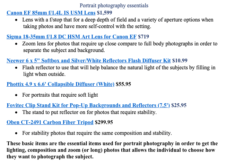Viewport: 226px width, 166px height.
Task: Click the $299.95 tripod price
Action: [104, 122]
